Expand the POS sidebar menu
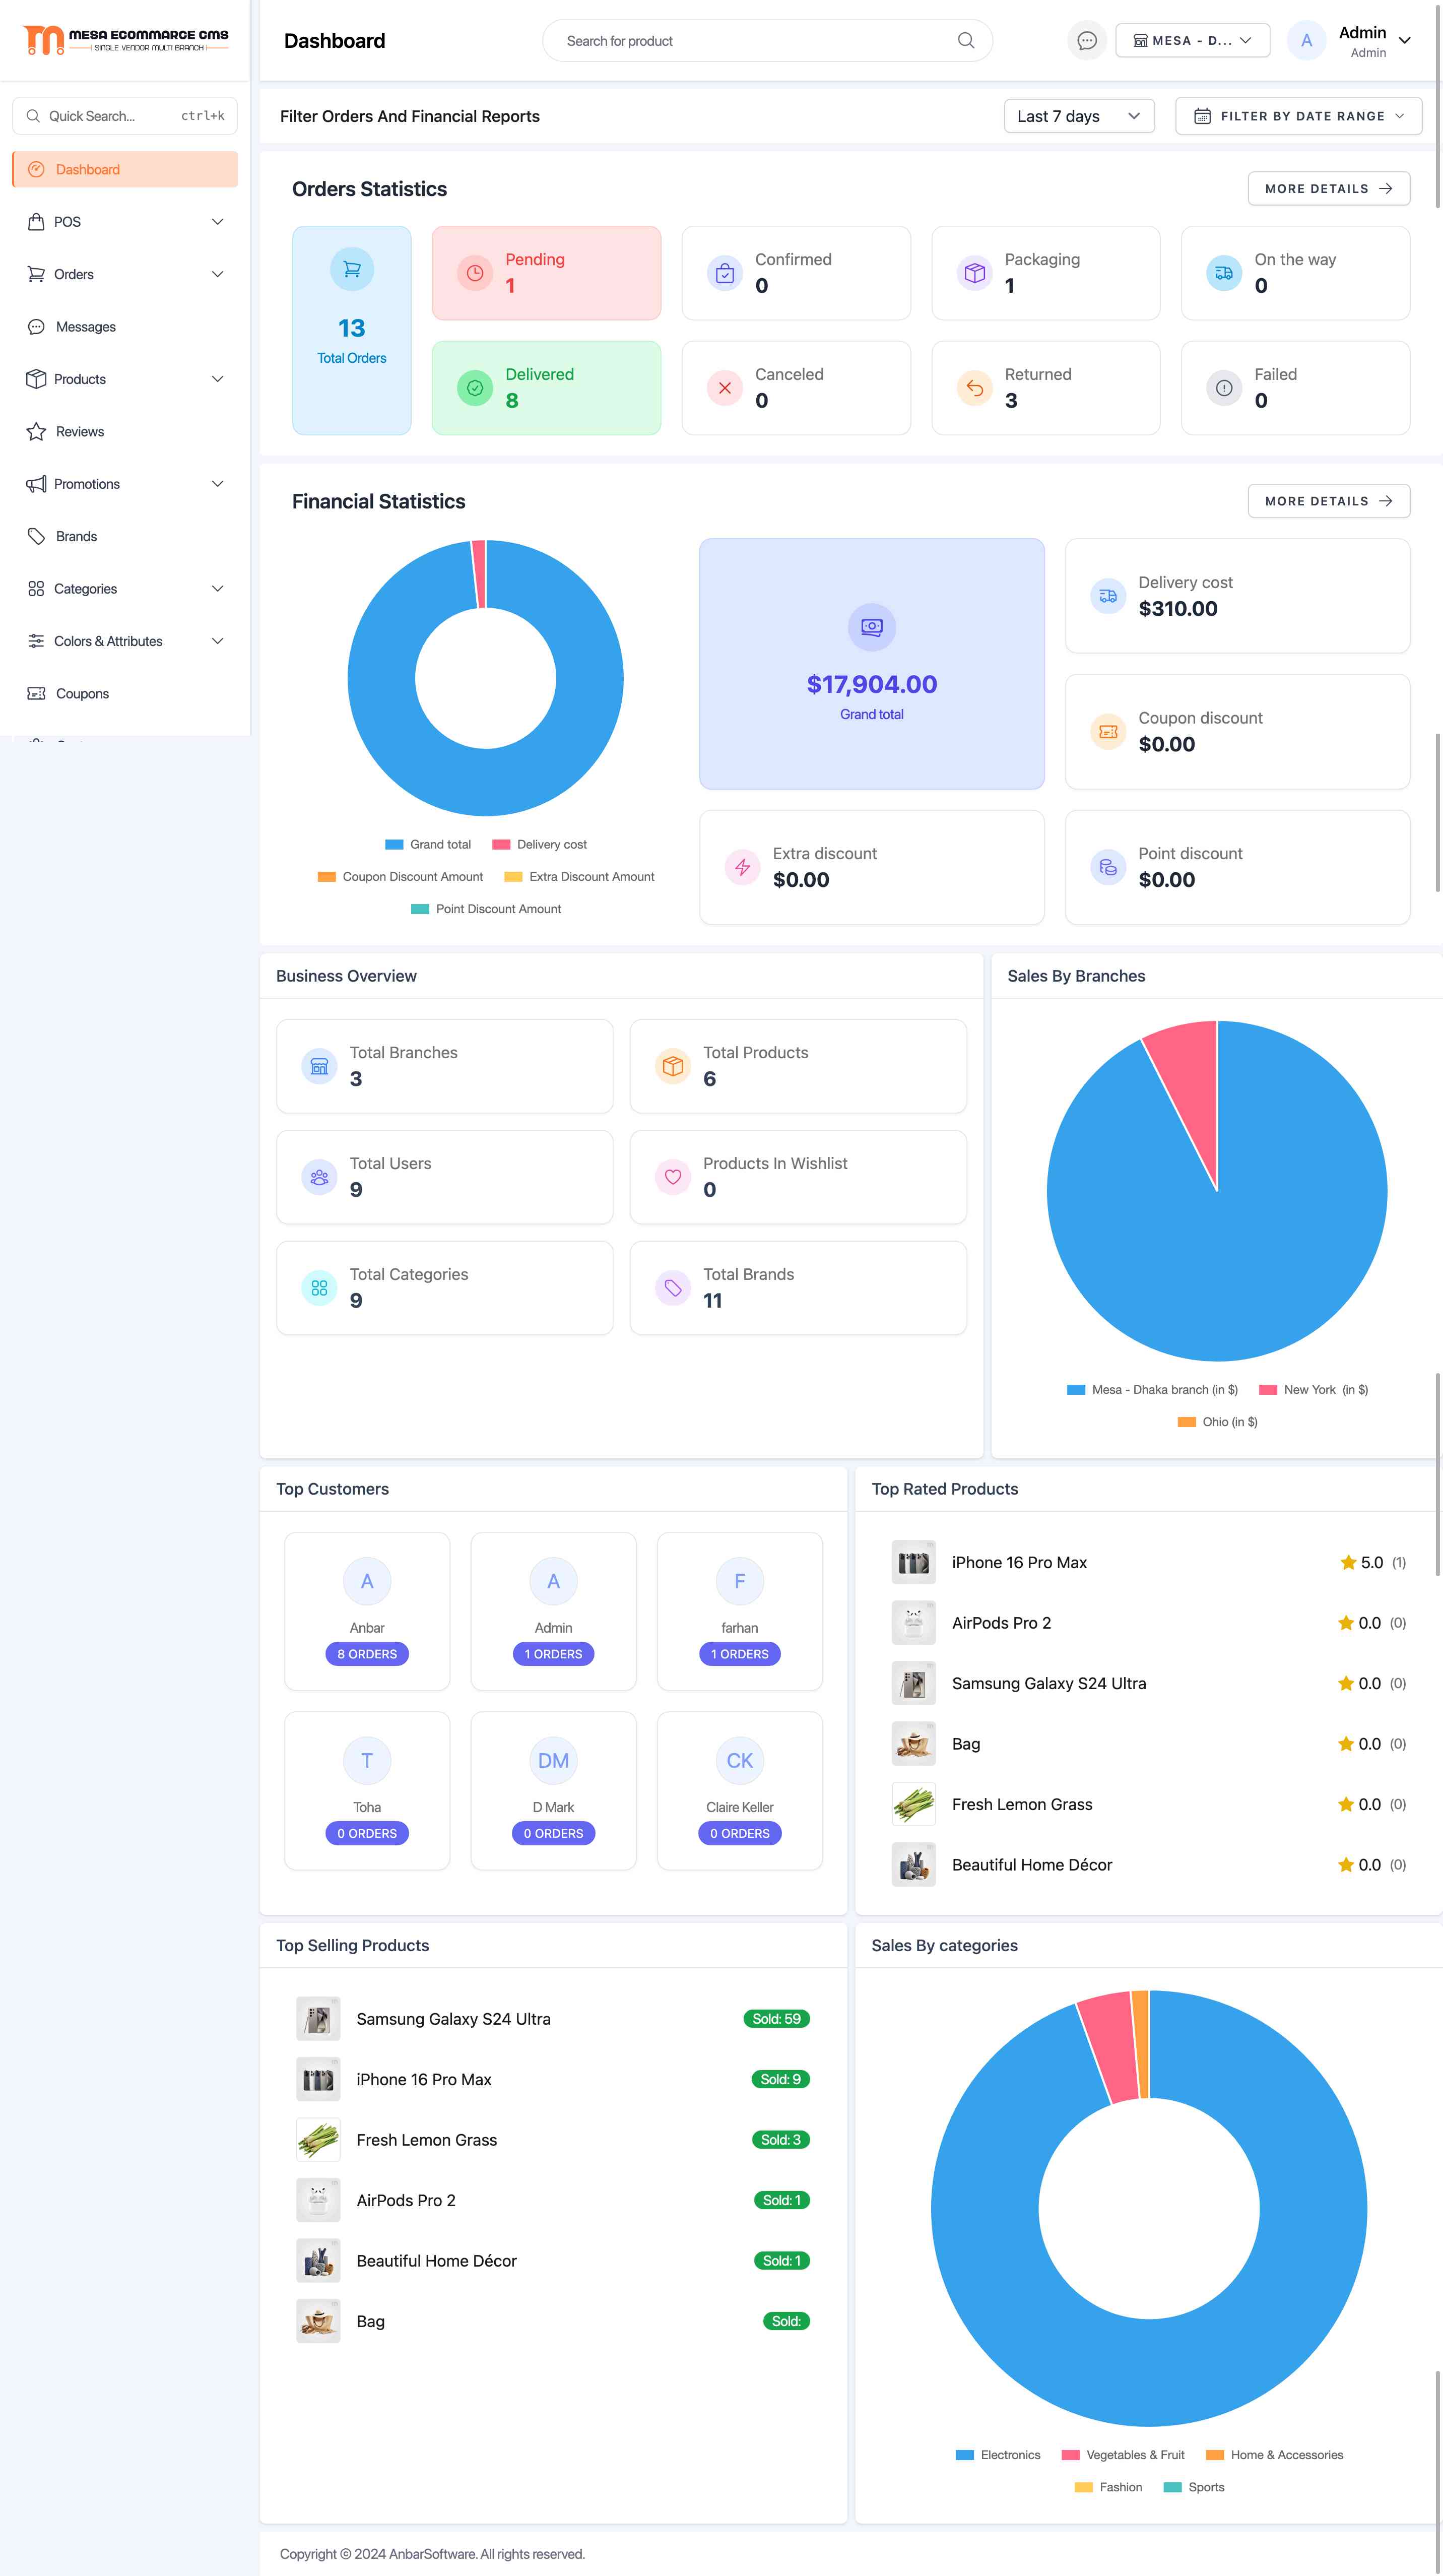Viewport: 1443px width, 2576px height. tap(125, 222)
